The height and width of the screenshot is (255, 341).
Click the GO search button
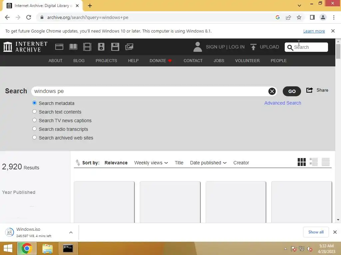[292, 91]
